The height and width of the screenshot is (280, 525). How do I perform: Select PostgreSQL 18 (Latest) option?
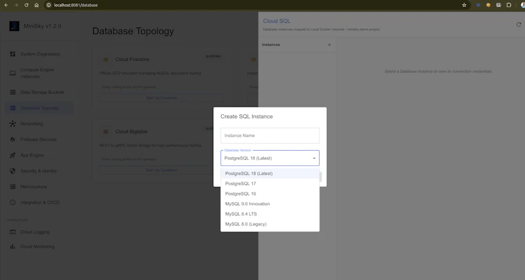[270, 173]
